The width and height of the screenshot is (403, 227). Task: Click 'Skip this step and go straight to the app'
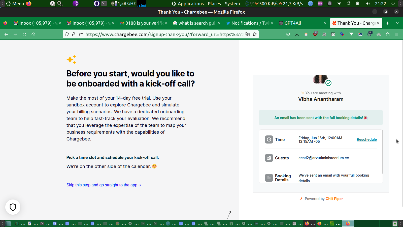[x=104, y=185]
